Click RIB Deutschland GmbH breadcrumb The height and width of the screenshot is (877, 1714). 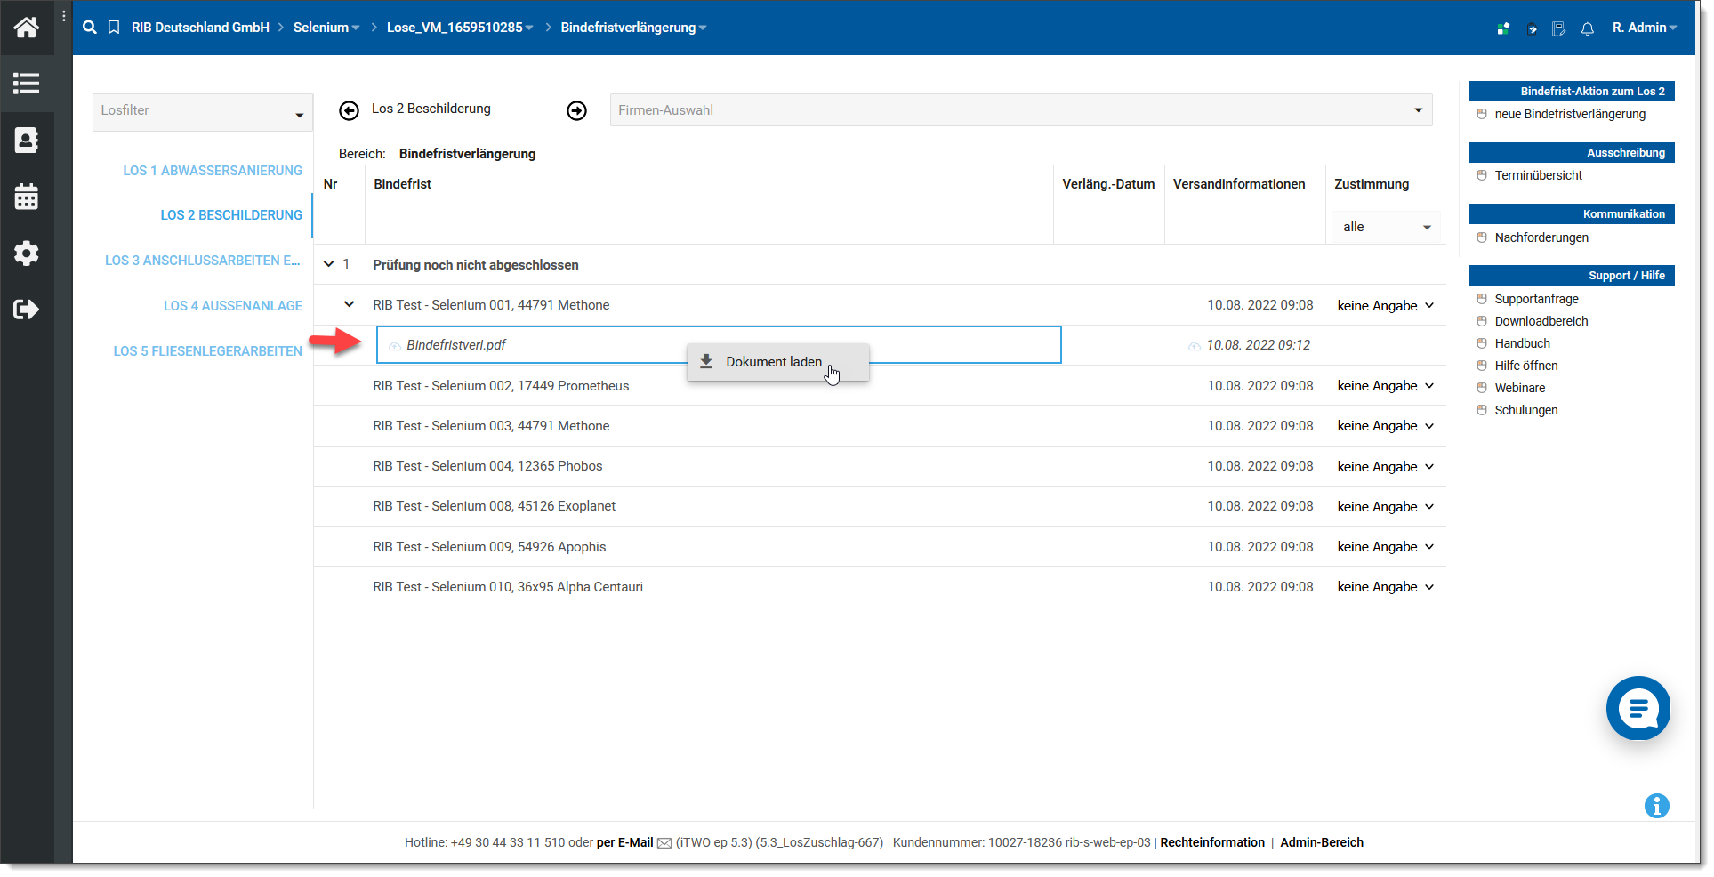click(x=200, y=28)
